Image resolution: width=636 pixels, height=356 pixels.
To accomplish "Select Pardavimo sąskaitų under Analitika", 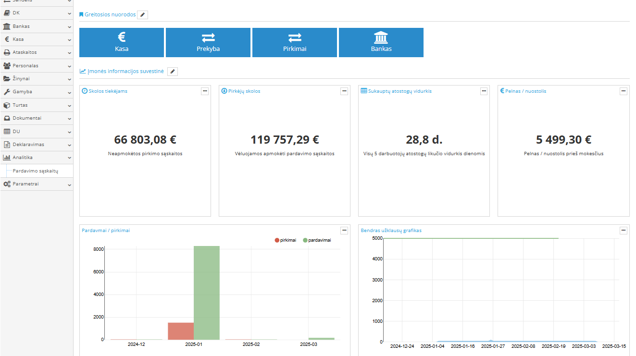I will point(35,171).
